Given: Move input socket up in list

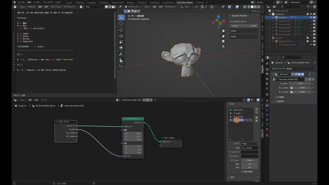Looking at the screenshot, I should 256,118.
